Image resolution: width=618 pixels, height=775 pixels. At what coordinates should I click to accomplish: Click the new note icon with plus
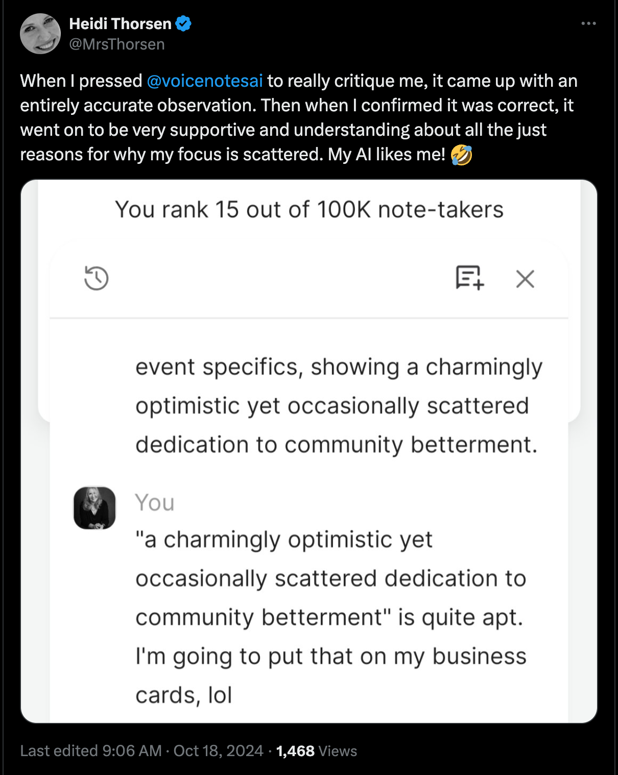coord(469,278)
